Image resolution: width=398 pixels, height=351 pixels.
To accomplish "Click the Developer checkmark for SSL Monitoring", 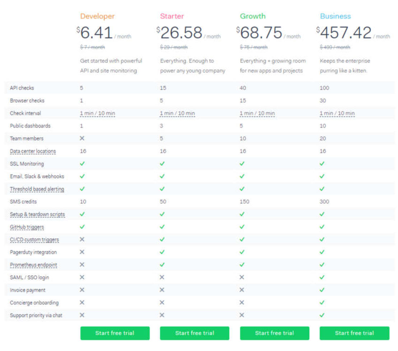I will point(82,164).
